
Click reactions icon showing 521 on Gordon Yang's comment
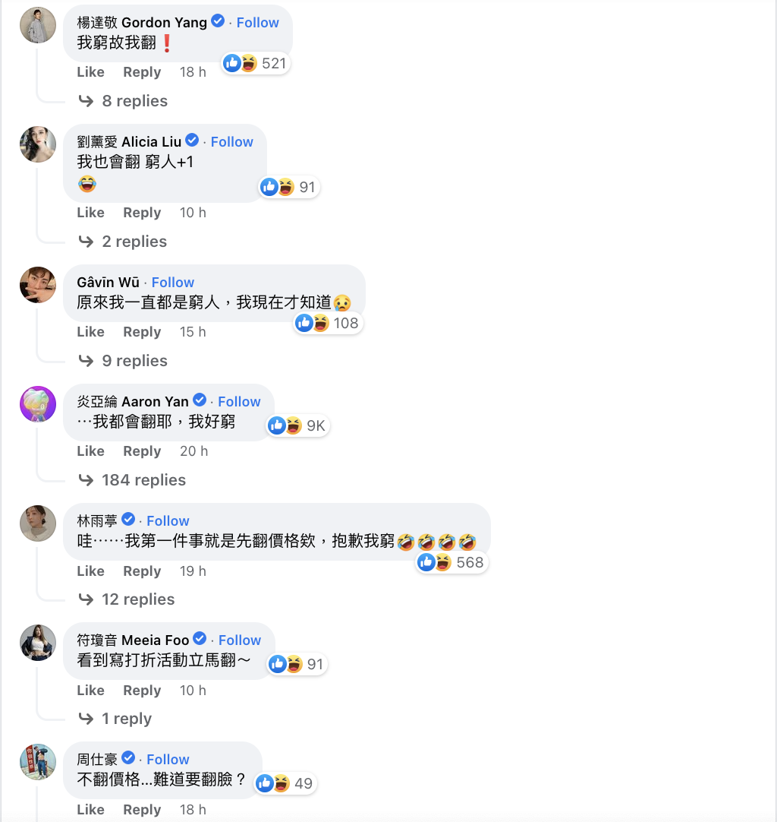tap(255, 63)
